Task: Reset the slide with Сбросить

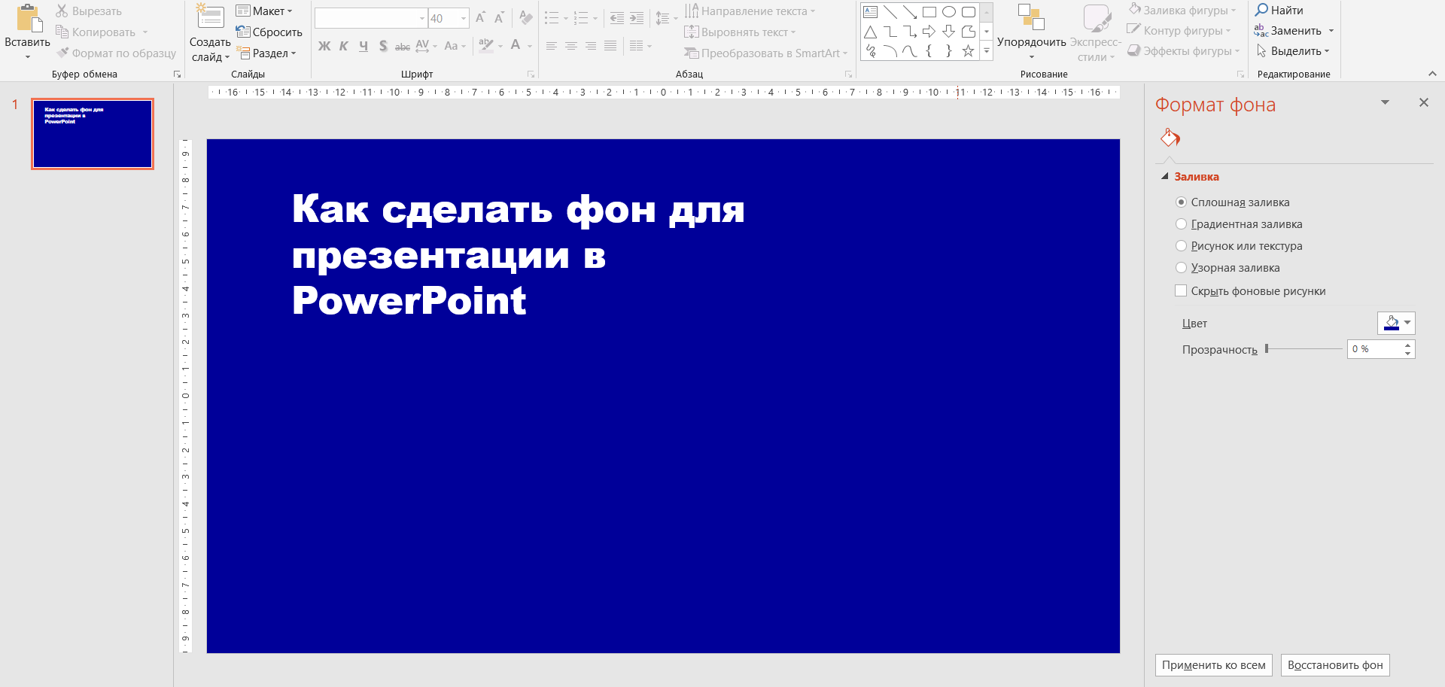Action: 269,32
